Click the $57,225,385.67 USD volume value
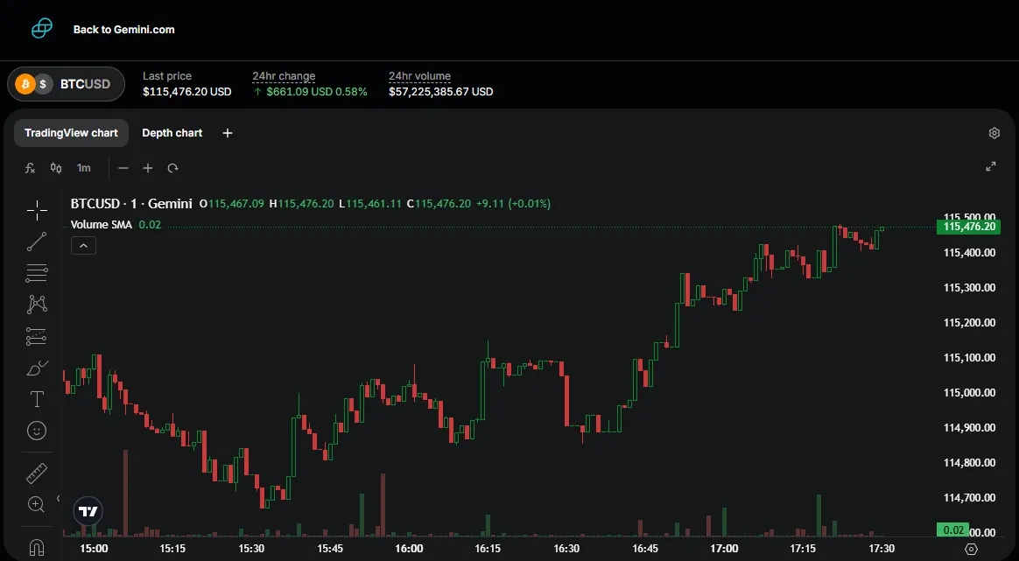Image resolution: width=1019 pixels, height=561 pixels. (440, 92)
